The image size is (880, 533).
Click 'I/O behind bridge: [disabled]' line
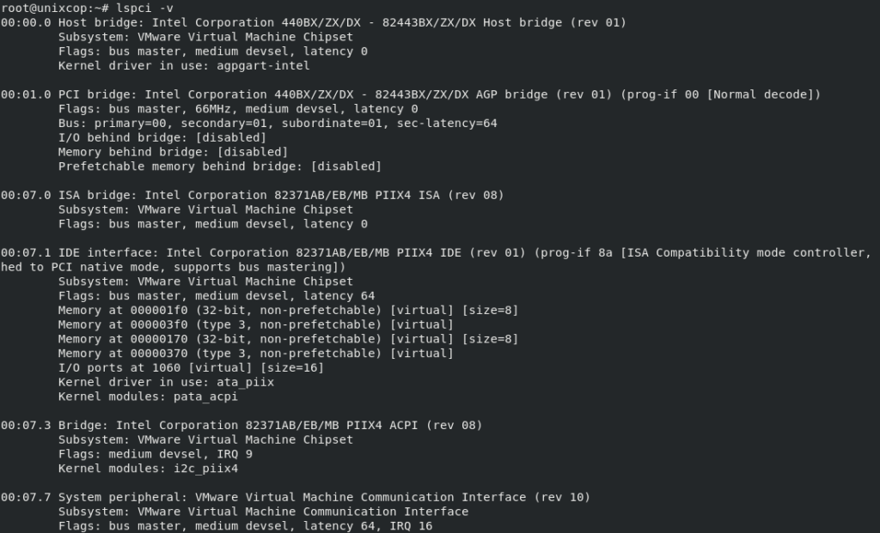[162, 138]
